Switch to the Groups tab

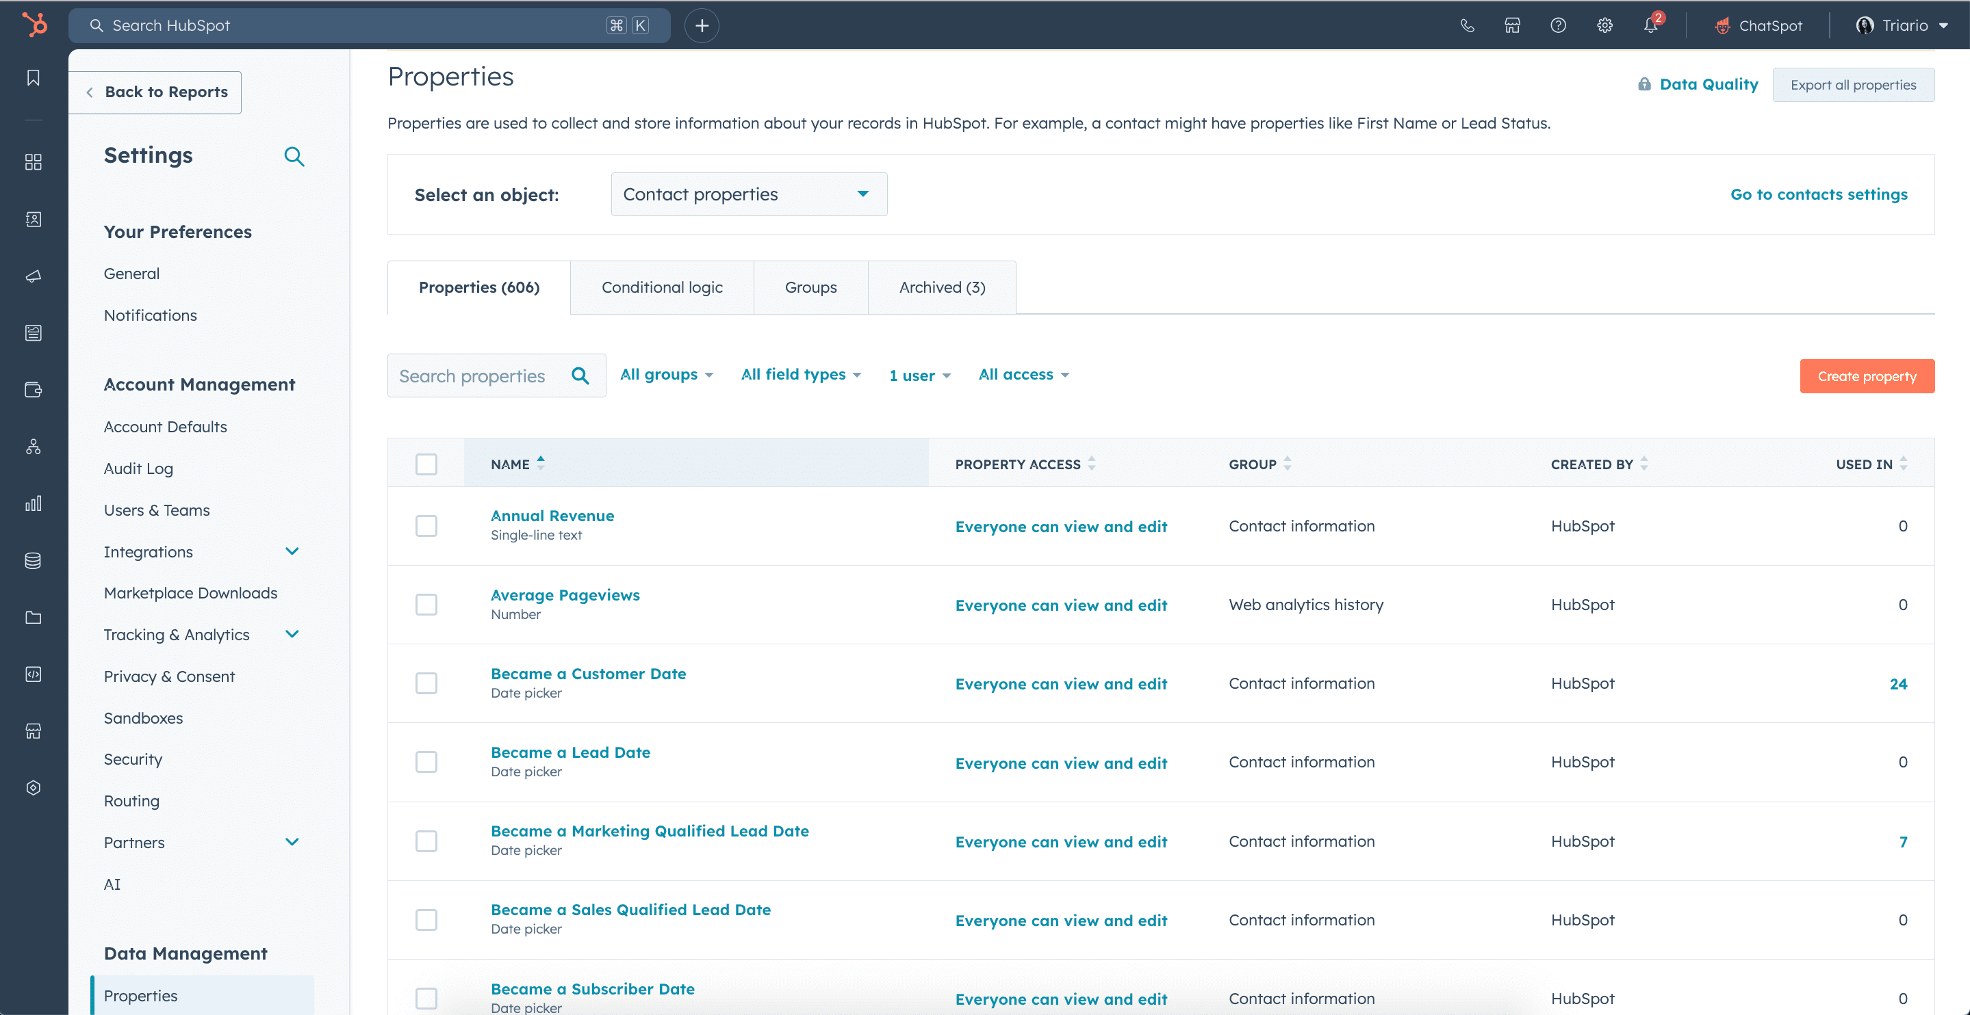(x=810, y=287)
